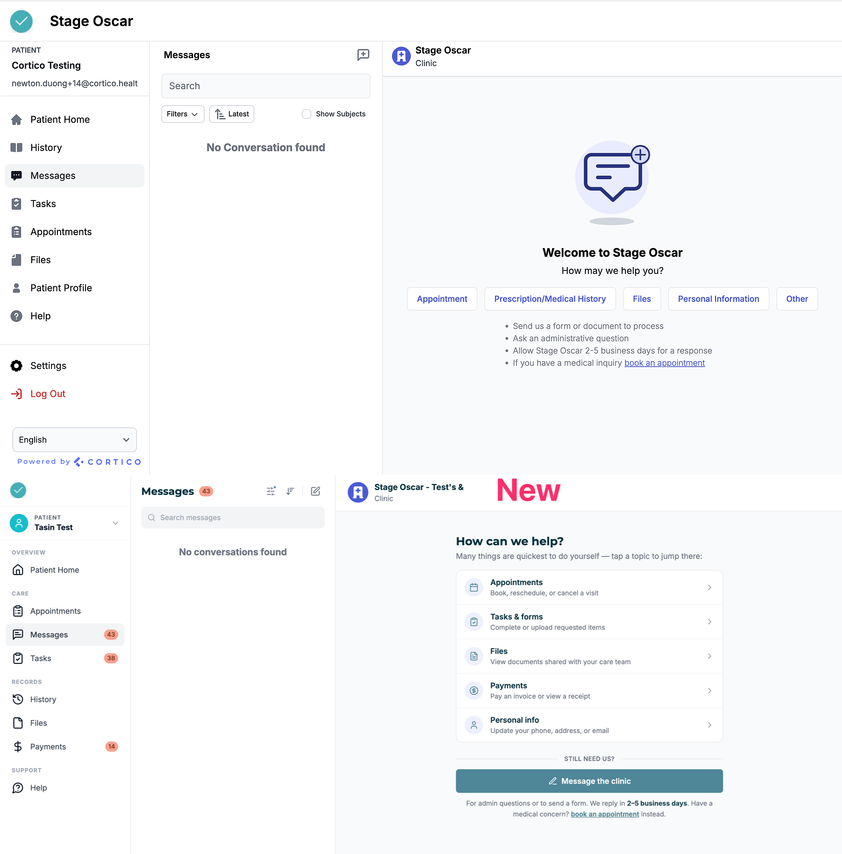Start a new conversation with the plus-bubble icon
This screenshot has height=854, width=842.
(x=363, y=55)
